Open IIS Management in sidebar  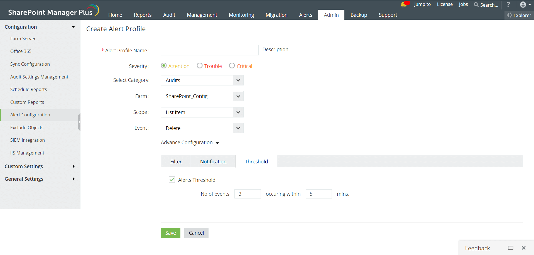click(27, 153)
